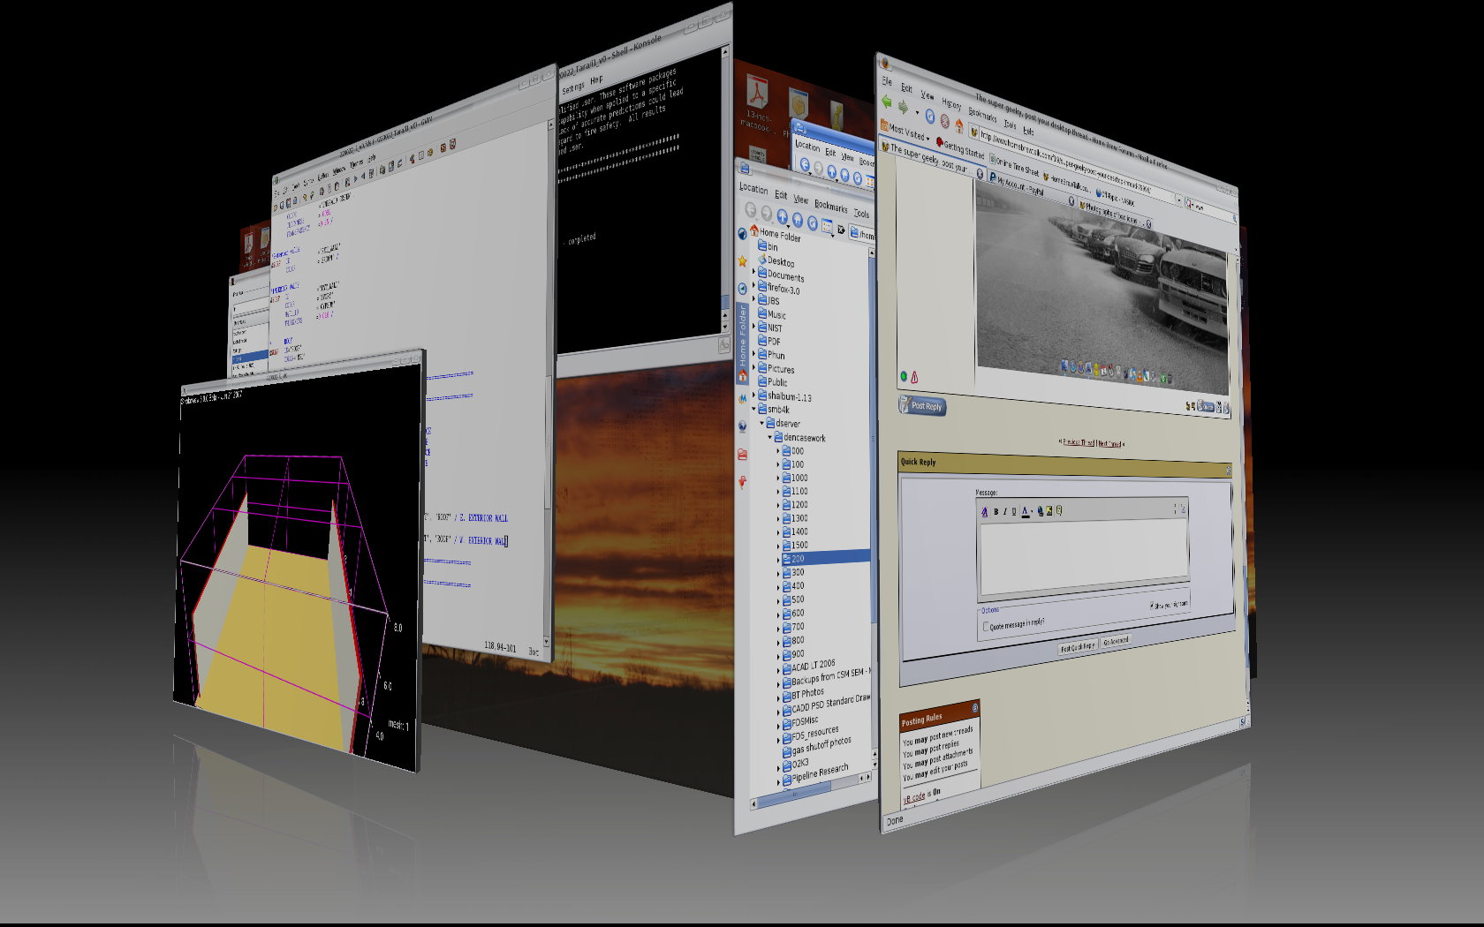Click Konqueror reload button in file manager toolbar

(813, 223)
